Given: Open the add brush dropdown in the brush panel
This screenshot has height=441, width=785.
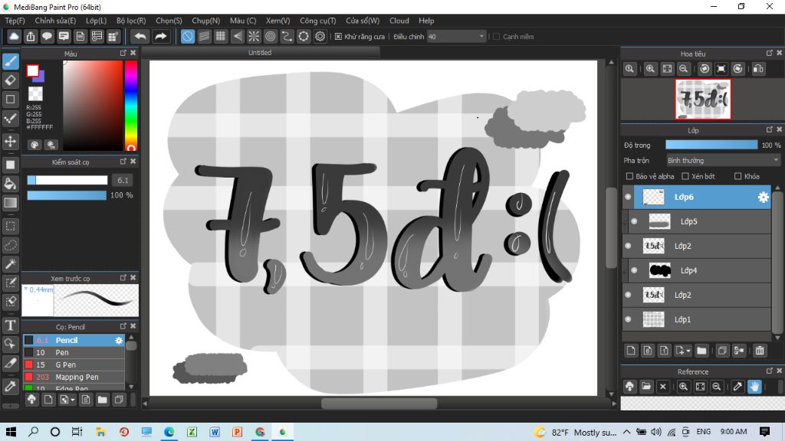Looking at the screenshot, I should pos(73,400).
